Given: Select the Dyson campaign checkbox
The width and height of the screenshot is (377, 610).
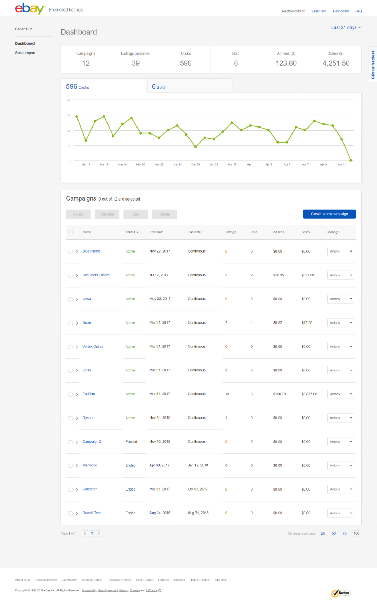Looking at the screenshot, I should click(71, 418).
